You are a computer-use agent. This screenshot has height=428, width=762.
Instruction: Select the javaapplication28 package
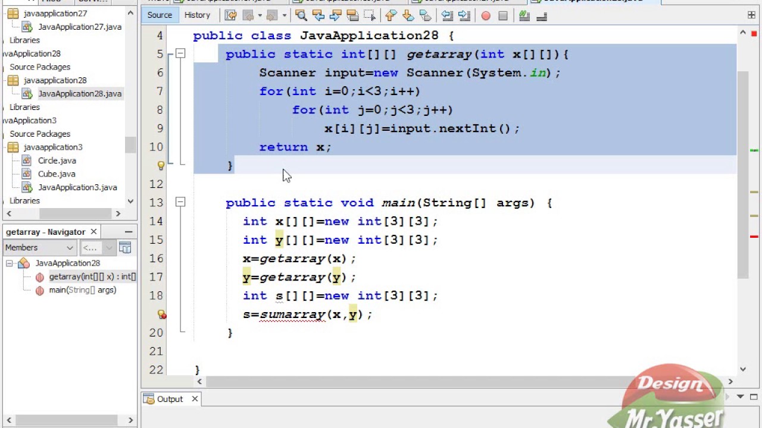(55, 80)
